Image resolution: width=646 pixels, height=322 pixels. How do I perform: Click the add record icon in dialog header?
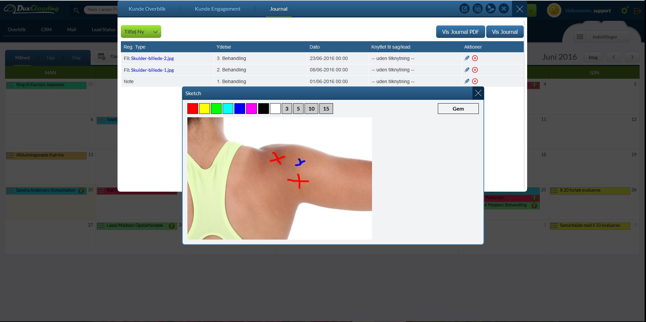click(477, 9)
